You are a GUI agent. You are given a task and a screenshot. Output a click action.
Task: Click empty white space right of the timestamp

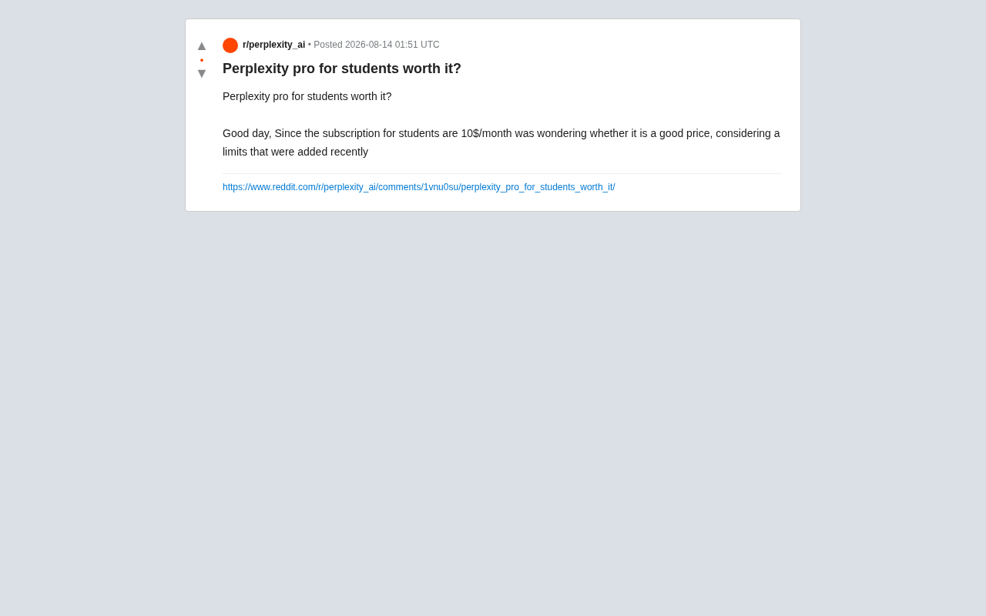pyautogui.click(x=616, y=45)
